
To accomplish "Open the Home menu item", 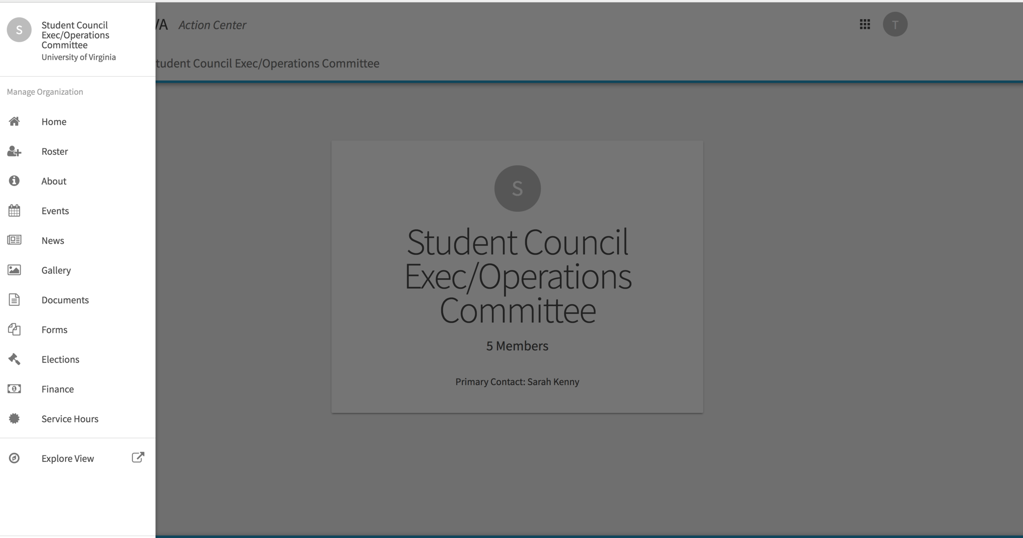I will 78,121.
